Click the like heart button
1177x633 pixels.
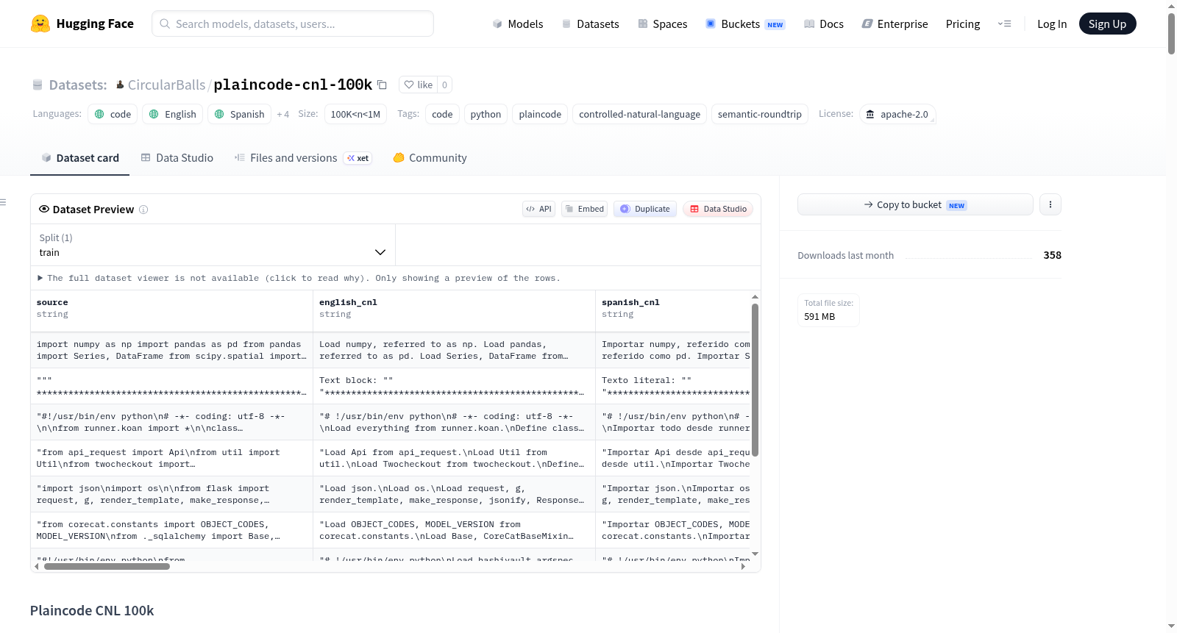[418, 85]
